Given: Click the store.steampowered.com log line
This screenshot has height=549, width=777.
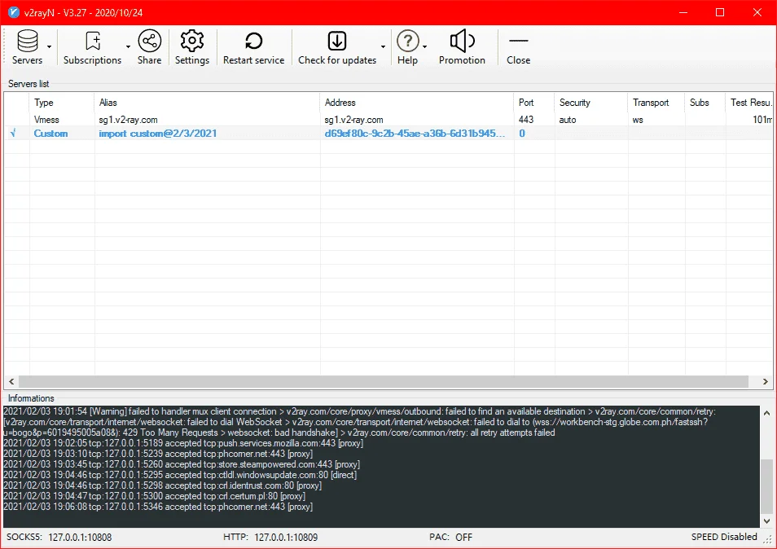Looking at the screenshot, I should pyautogui.click(x=182, y=464).
